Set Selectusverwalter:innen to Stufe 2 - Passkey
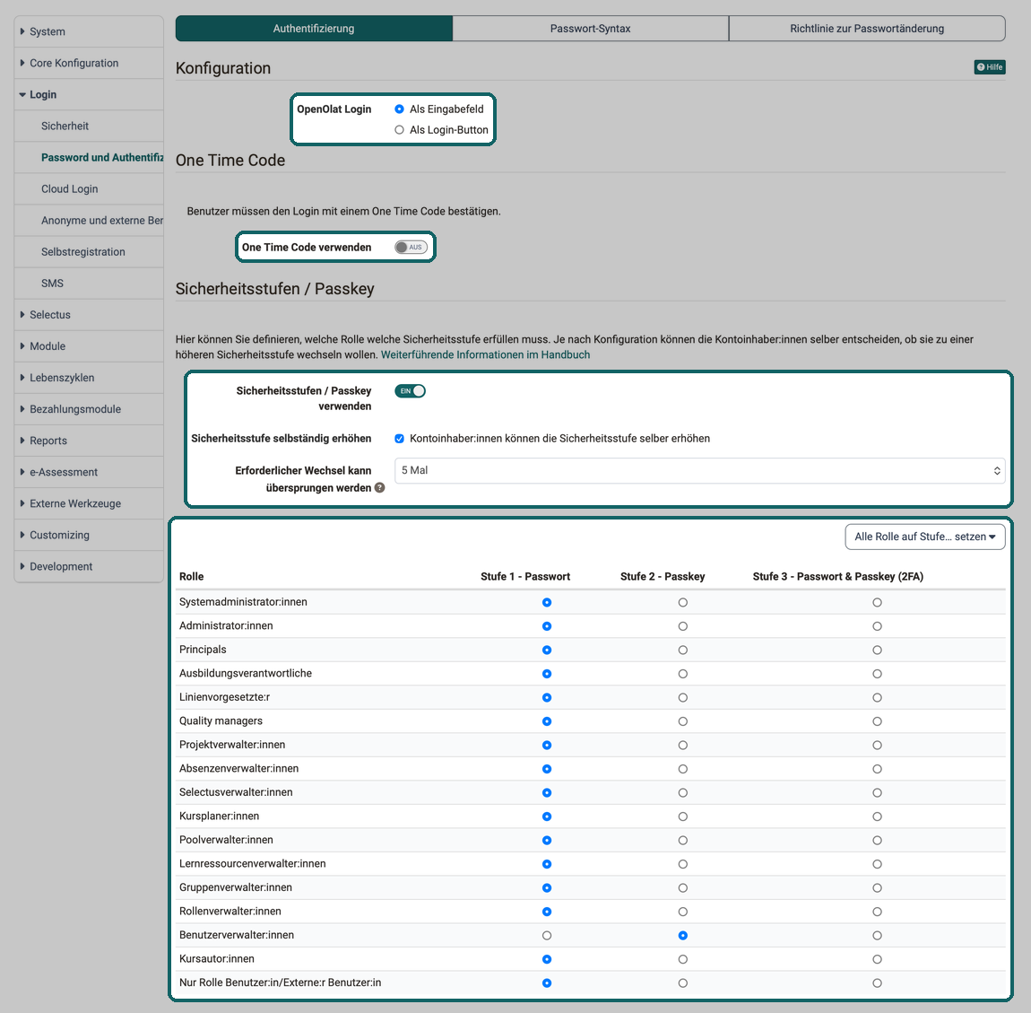Viewport: 1031px width, 1013px height. [x=683, y=793]
